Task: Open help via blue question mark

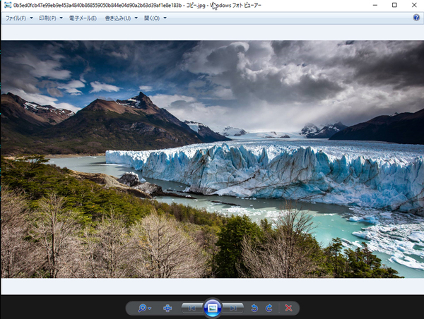Action: point(416,18)
